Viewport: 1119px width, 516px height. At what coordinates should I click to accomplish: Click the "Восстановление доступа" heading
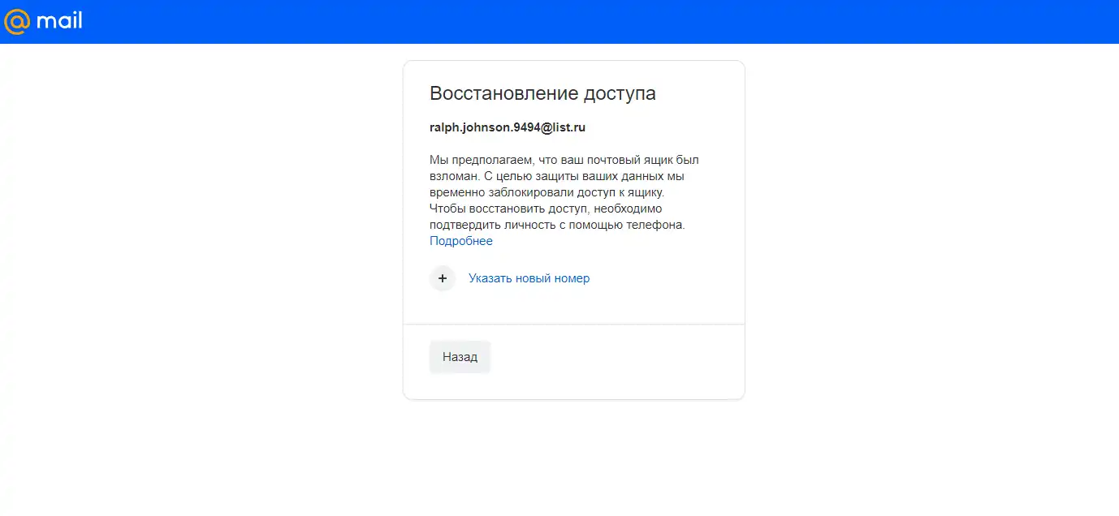542,93
